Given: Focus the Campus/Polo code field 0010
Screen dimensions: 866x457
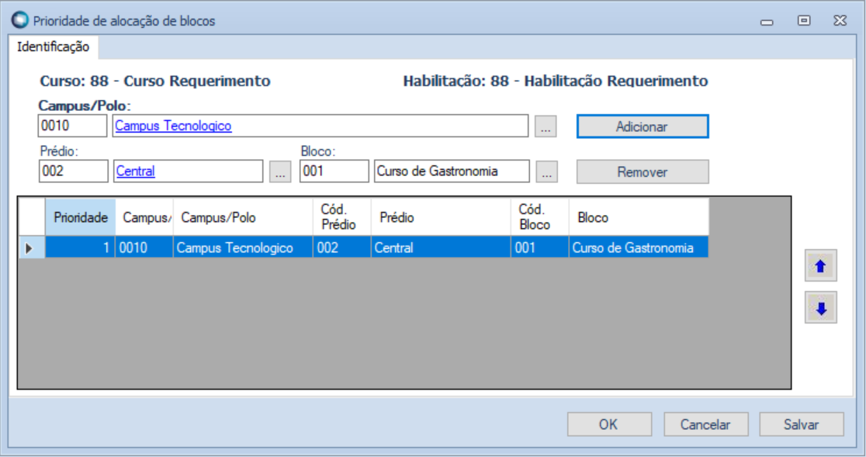Looking at the screenshot, I should click(x=72, y=126).
